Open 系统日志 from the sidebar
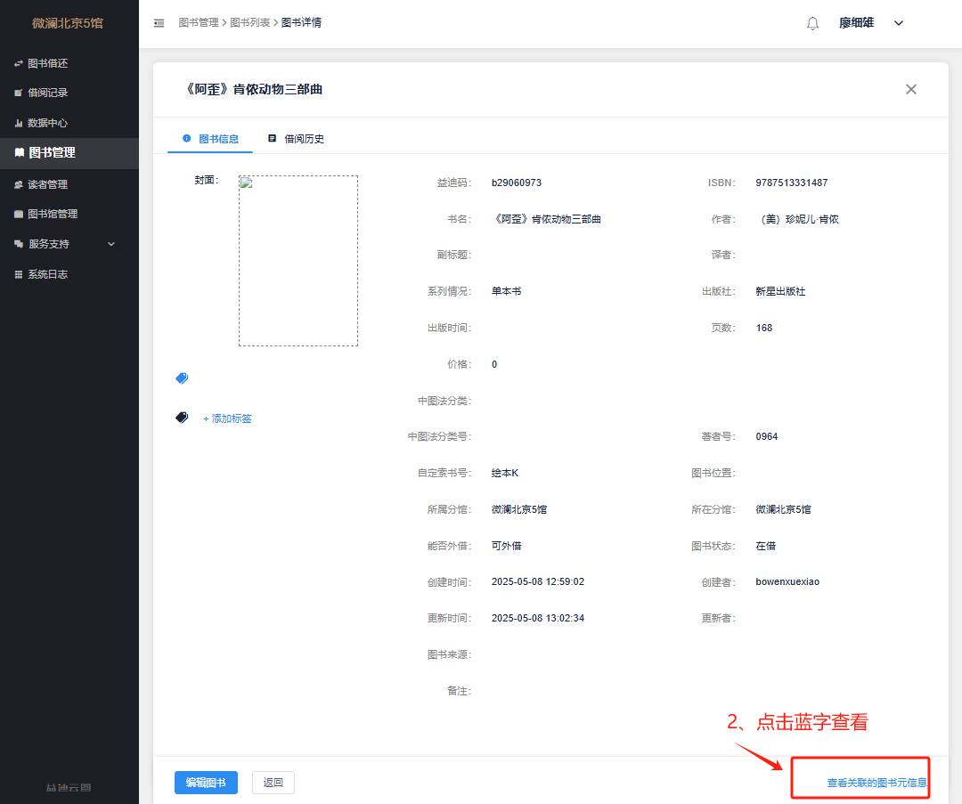This screenshot has width=962, height=804. pos(47,274)
